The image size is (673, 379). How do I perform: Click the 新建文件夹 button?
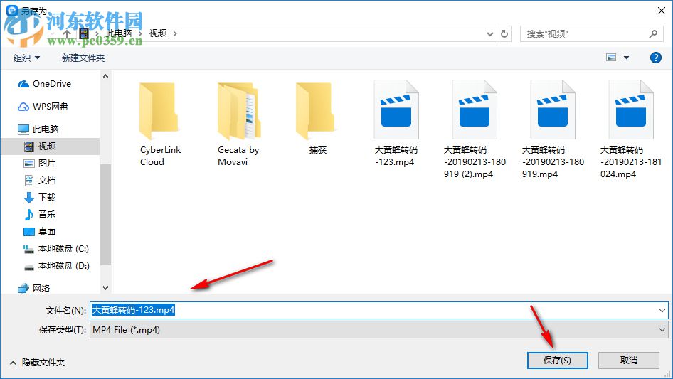[83, 58]
